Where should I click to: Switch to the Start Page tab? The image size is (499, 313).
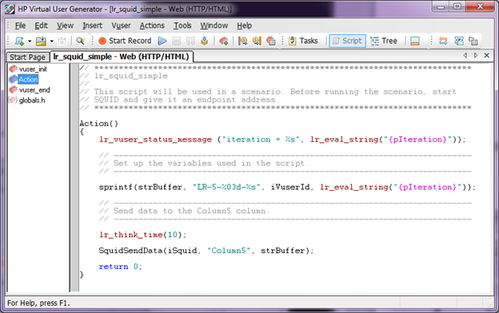[x=28, y=57]
